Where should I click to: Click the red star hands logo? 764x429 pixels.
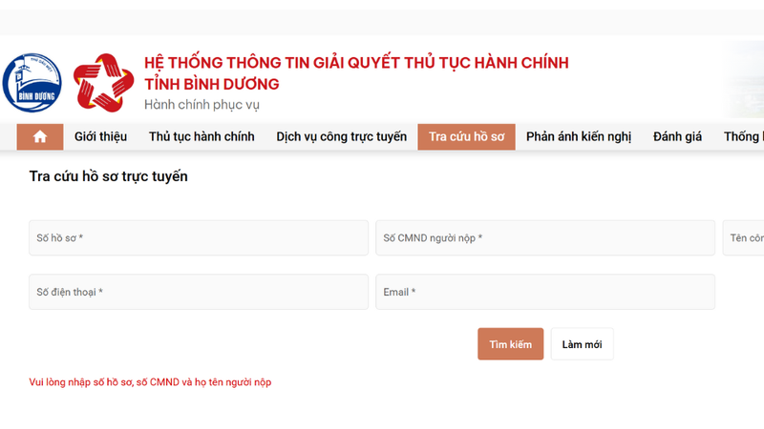pos(104,83)
